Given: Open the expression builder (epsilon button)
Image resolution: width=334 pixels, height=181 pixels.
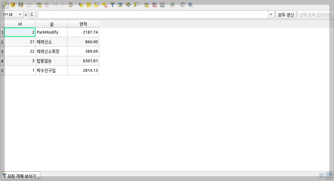Looking at the screenshot, I should [32, 14].
